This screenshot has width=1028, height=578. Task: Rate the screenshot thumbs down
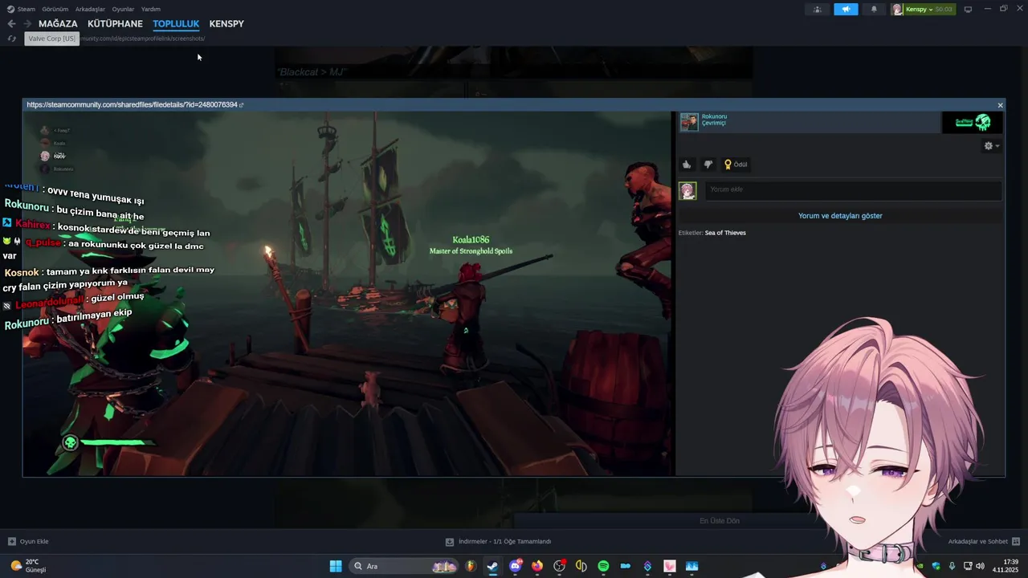point(708,164)
